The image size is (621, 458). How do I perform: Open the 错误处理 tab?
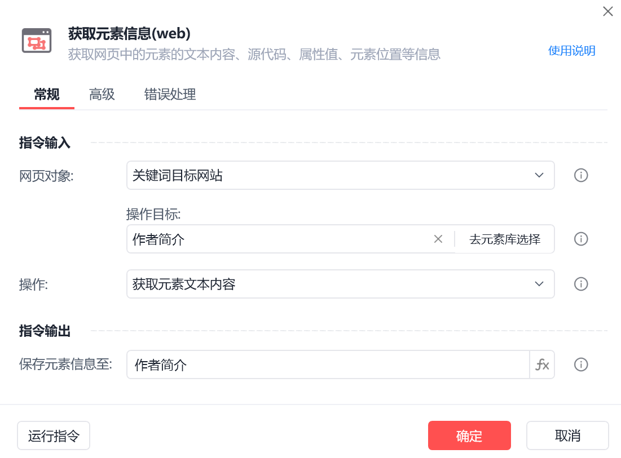(x=170, y=95)
